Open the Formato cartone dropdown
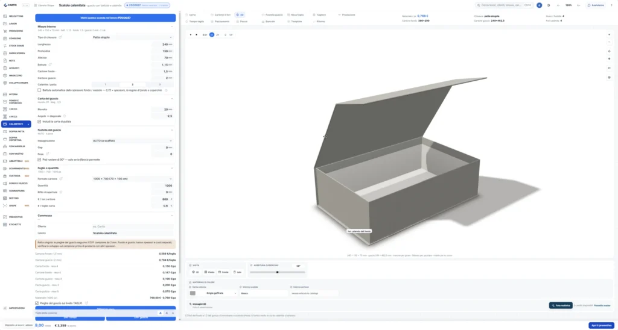618x330 pixels. [x=132, y=179]
